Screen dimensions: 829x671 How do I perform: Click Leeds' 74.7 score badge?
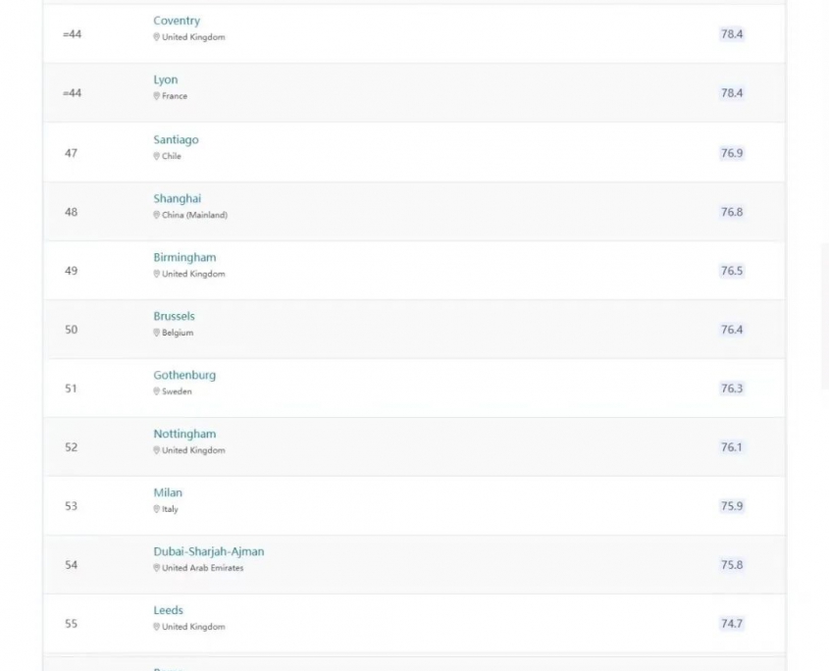(732, 624)
